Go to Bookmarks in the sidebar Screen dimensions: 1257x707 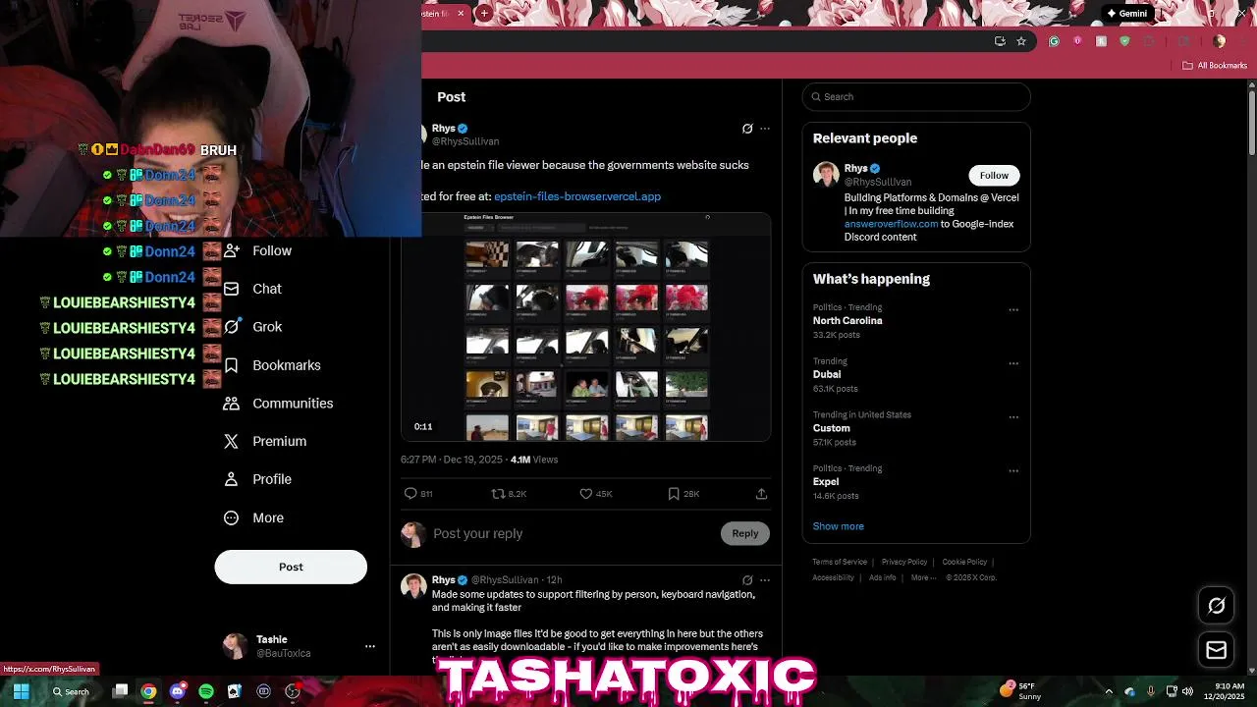pos(272,365)
